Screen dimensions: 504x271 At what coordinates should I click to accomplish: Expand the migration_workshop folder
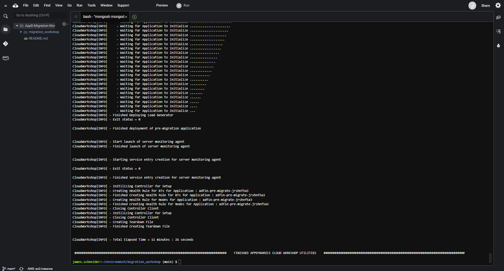21,32
